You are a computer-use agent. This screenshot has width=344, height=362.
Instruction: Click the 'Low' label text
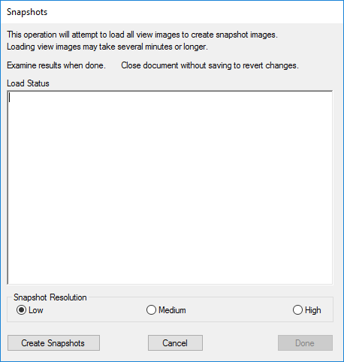36,310
